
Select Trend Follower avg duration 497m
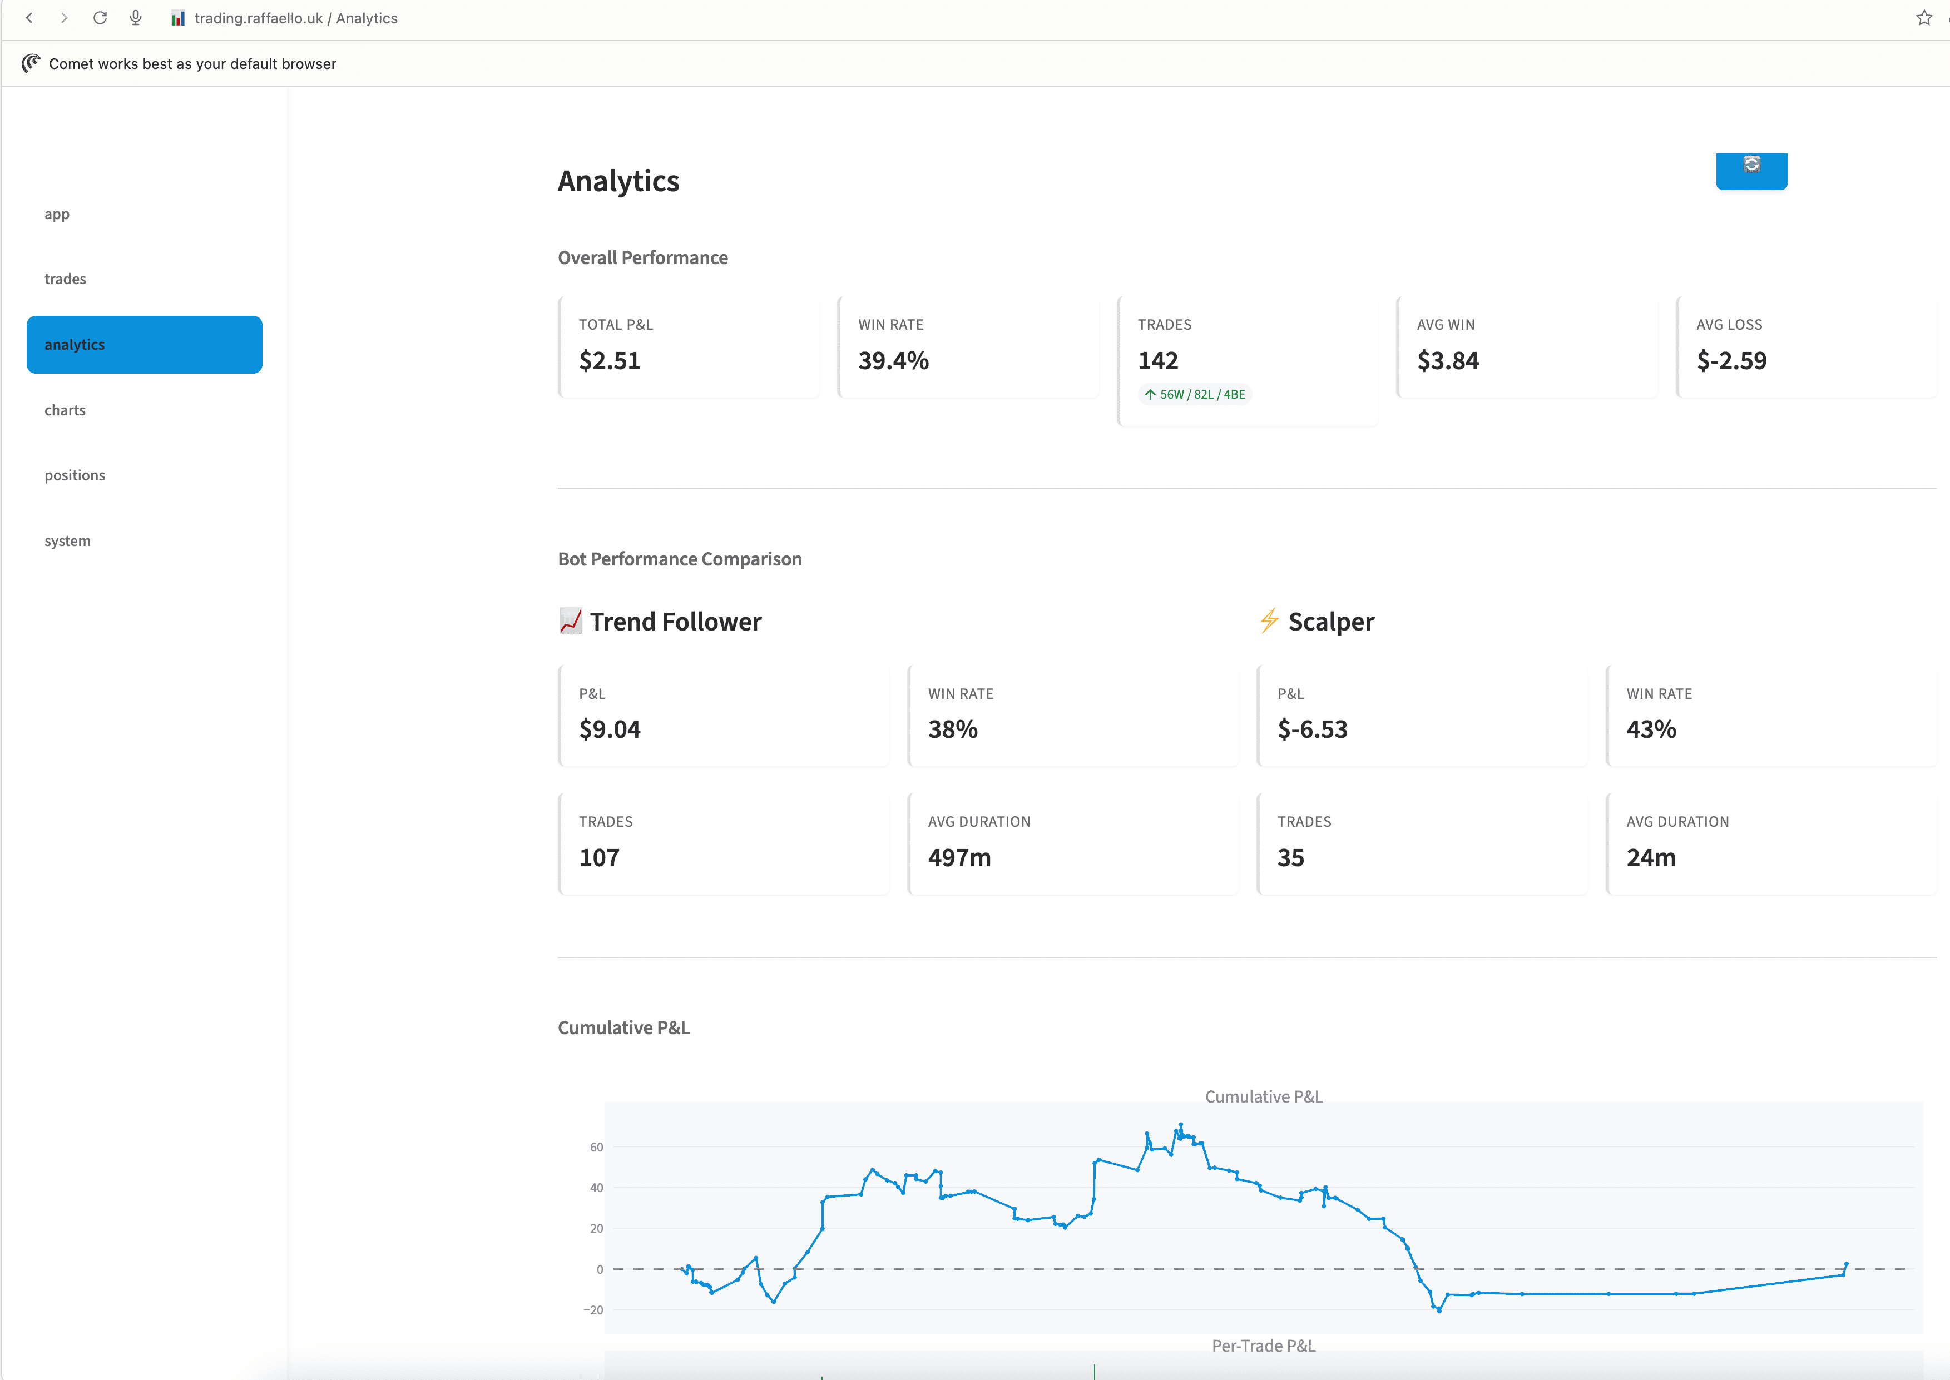click(x=959, y=857)
